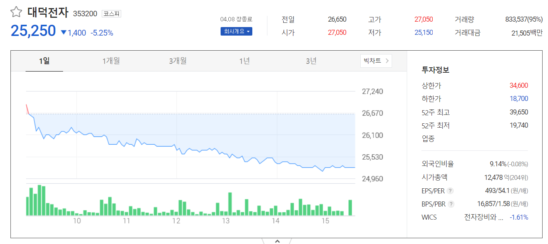The height and width of the screenshot is (244, 548).
Task: Click the 외국인비율 value 9.14%
Action: coord(498,164)
